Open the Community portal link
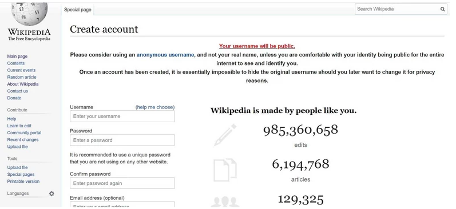The width and height of the screenshot is (456, 209). pos(24,132)
